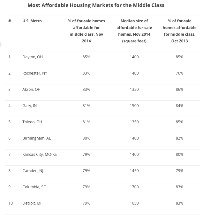The height and width of the screenshot is (217, 203).
Task: Click the table title about affordable housing markets
Action: tap(96, 5)
